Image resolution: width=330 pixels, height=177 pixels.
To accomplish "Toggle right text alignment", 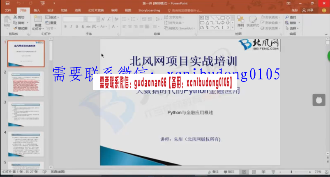I will [x=136, y=26].
